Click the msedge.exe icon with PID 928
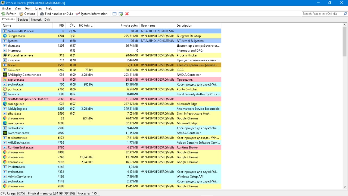348x196 pixels. [x=5, y=104]
